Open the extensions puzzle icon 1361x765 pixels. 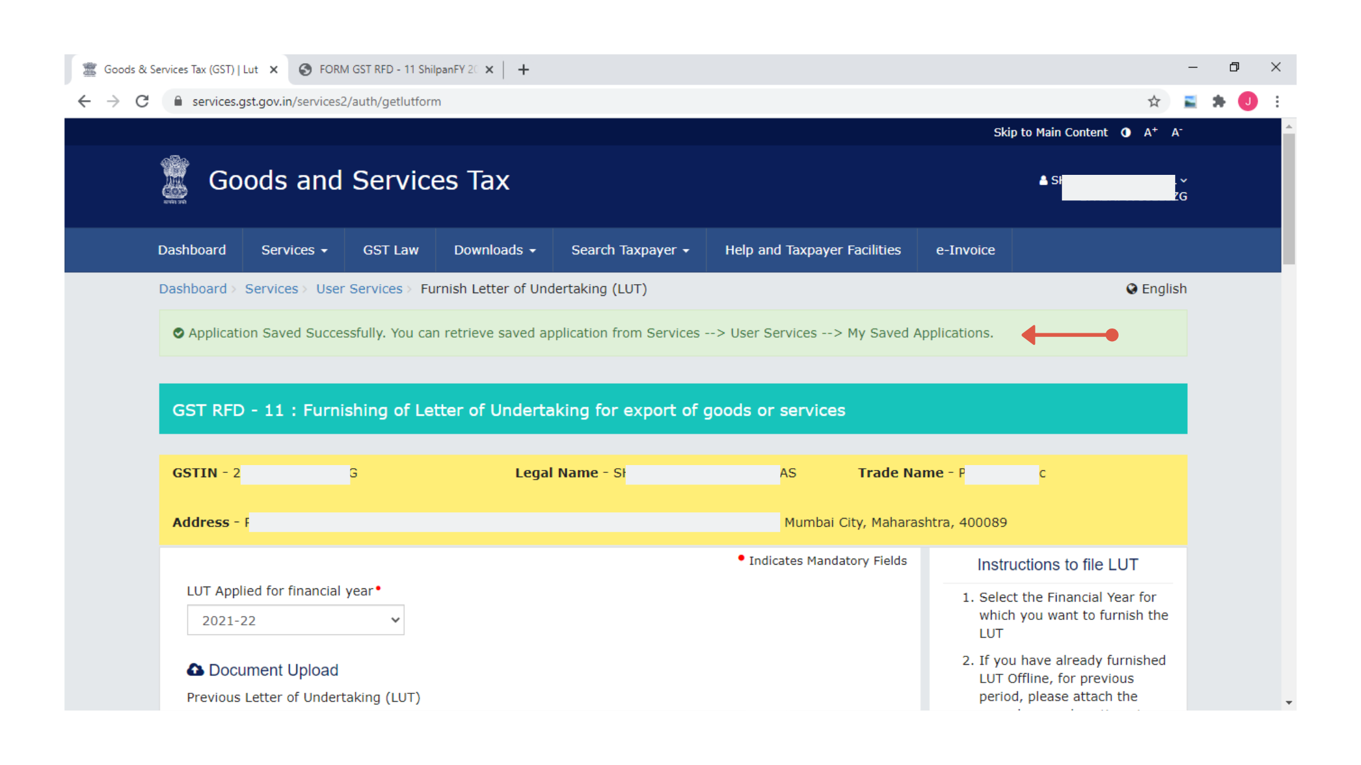(1219, 101)
